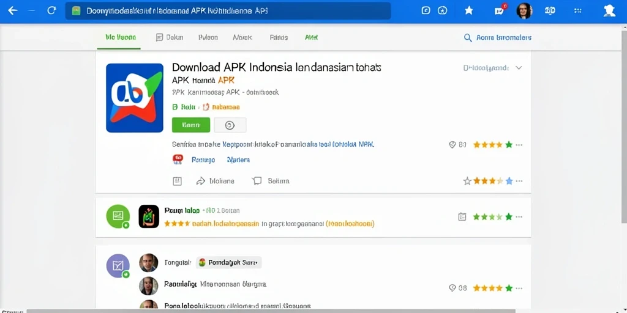Screen dimensions: 627x313
Task: Click the green install button
Action: [191, 125]
